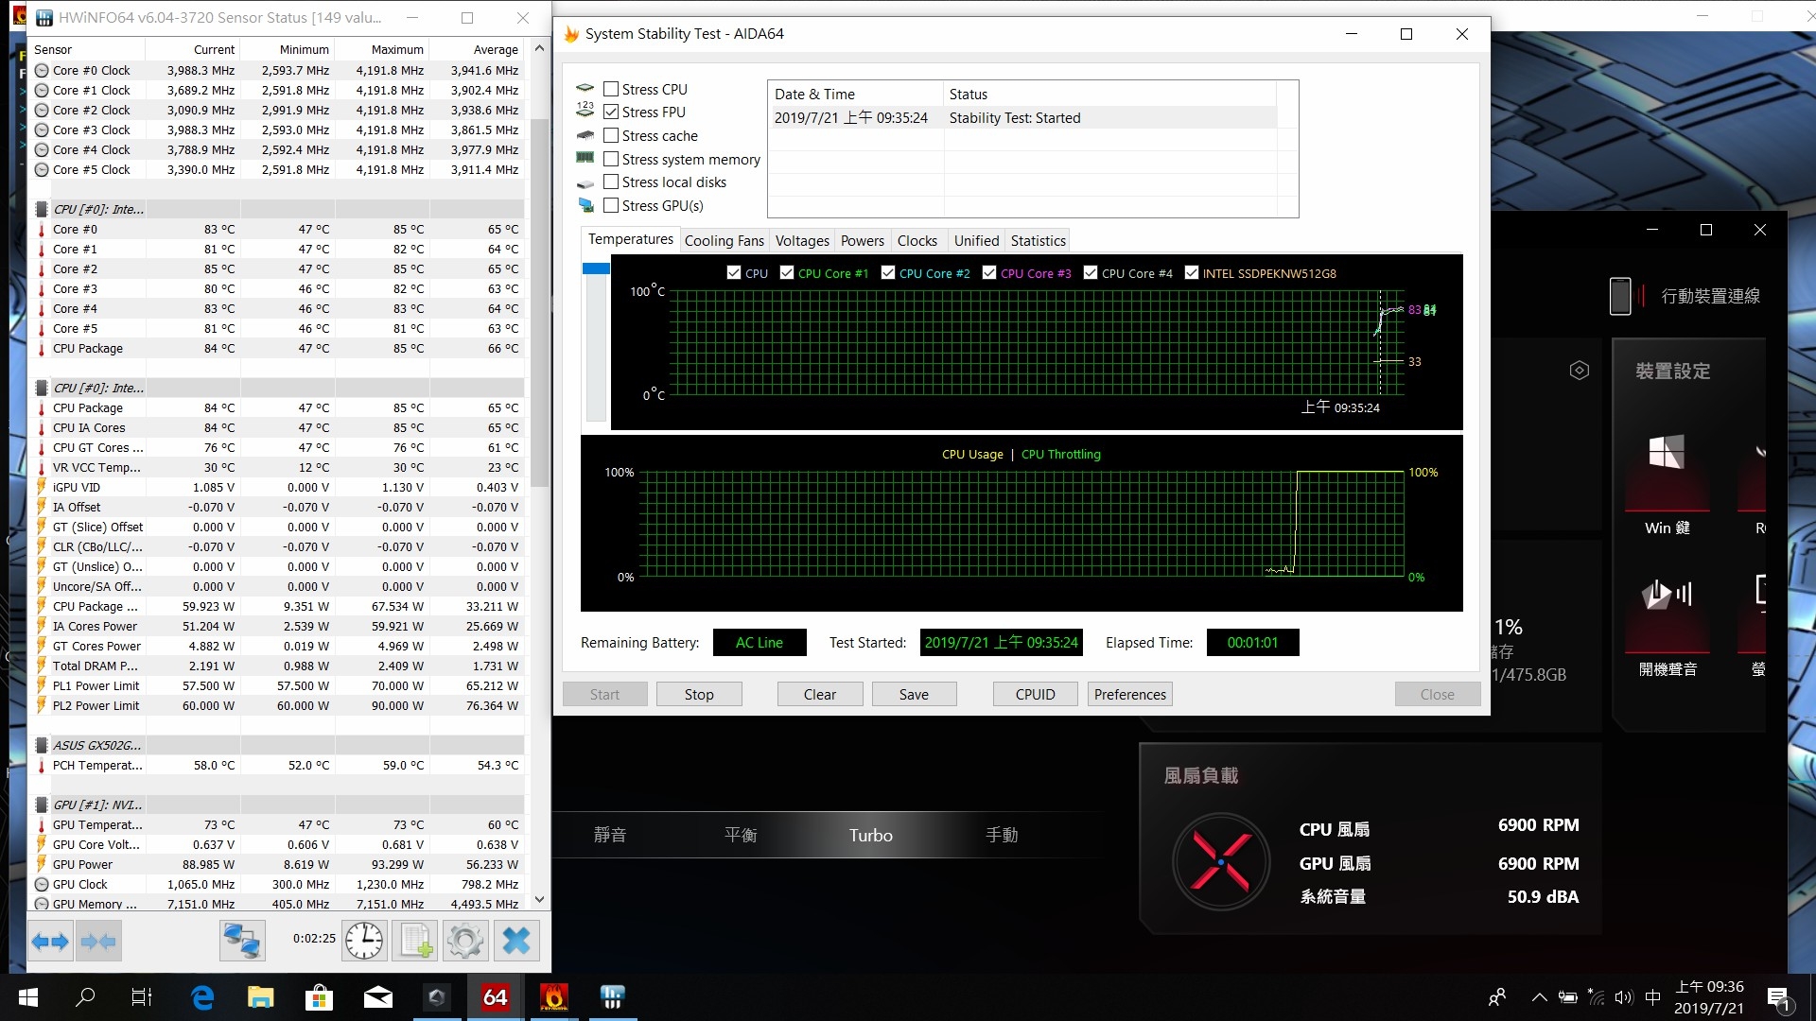Viewport: 1816px width, 1021px height.
Task: Select 平衡 balanced fan mode
Action: coord(741,835)
